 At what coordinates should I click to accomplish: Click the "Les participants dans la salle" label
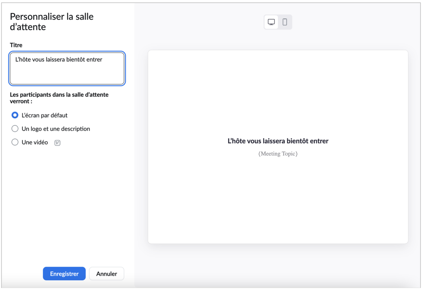pos(59,98)
